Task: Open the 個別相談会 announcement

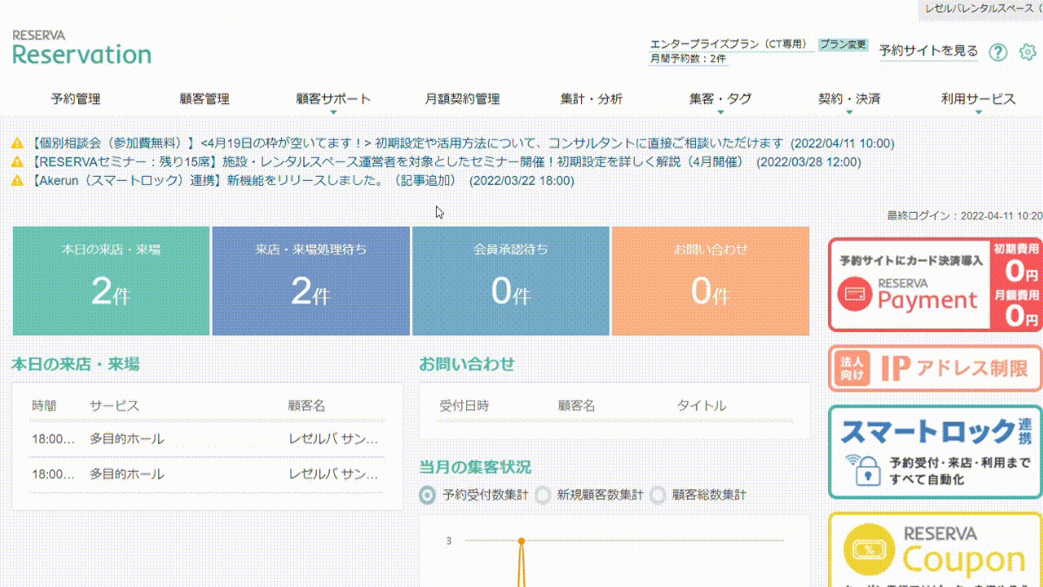Action: (x=463, y=143)
